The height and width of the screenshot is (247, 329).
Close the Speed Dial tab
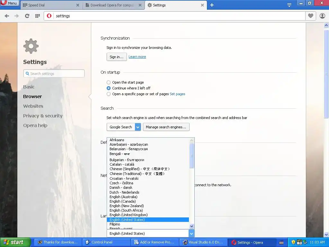coord(78,5)
